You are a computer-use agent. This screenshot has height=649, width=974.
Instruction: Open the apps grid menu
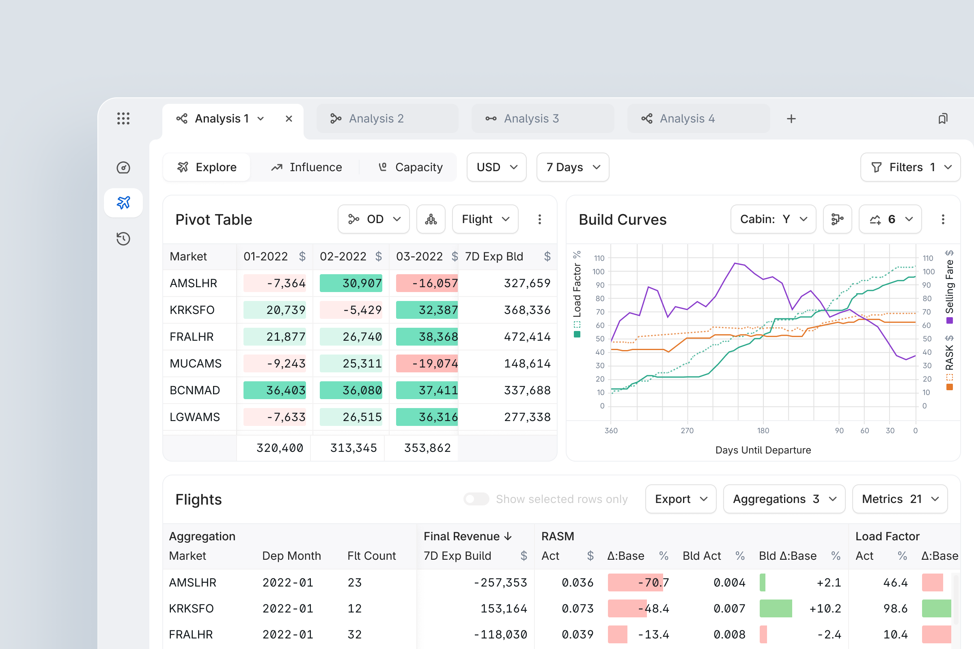click(x=123, y=119)
